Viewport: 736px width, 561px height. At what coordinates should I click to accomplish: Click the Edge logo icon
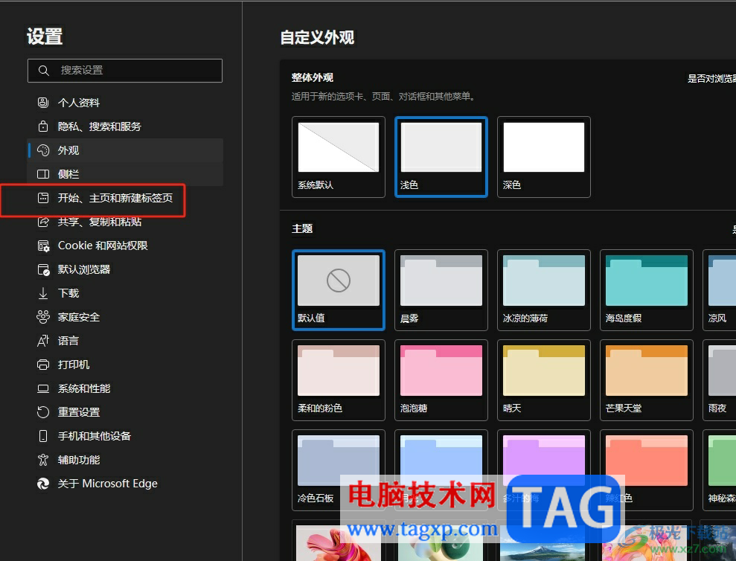click(x=42, y=484)
